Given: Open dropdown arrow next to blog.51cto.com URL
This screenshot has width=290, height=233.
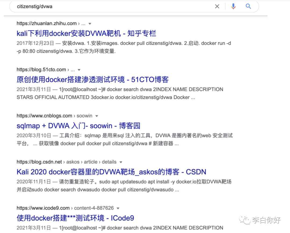Looking at the screenshot, I should [79, 70].
